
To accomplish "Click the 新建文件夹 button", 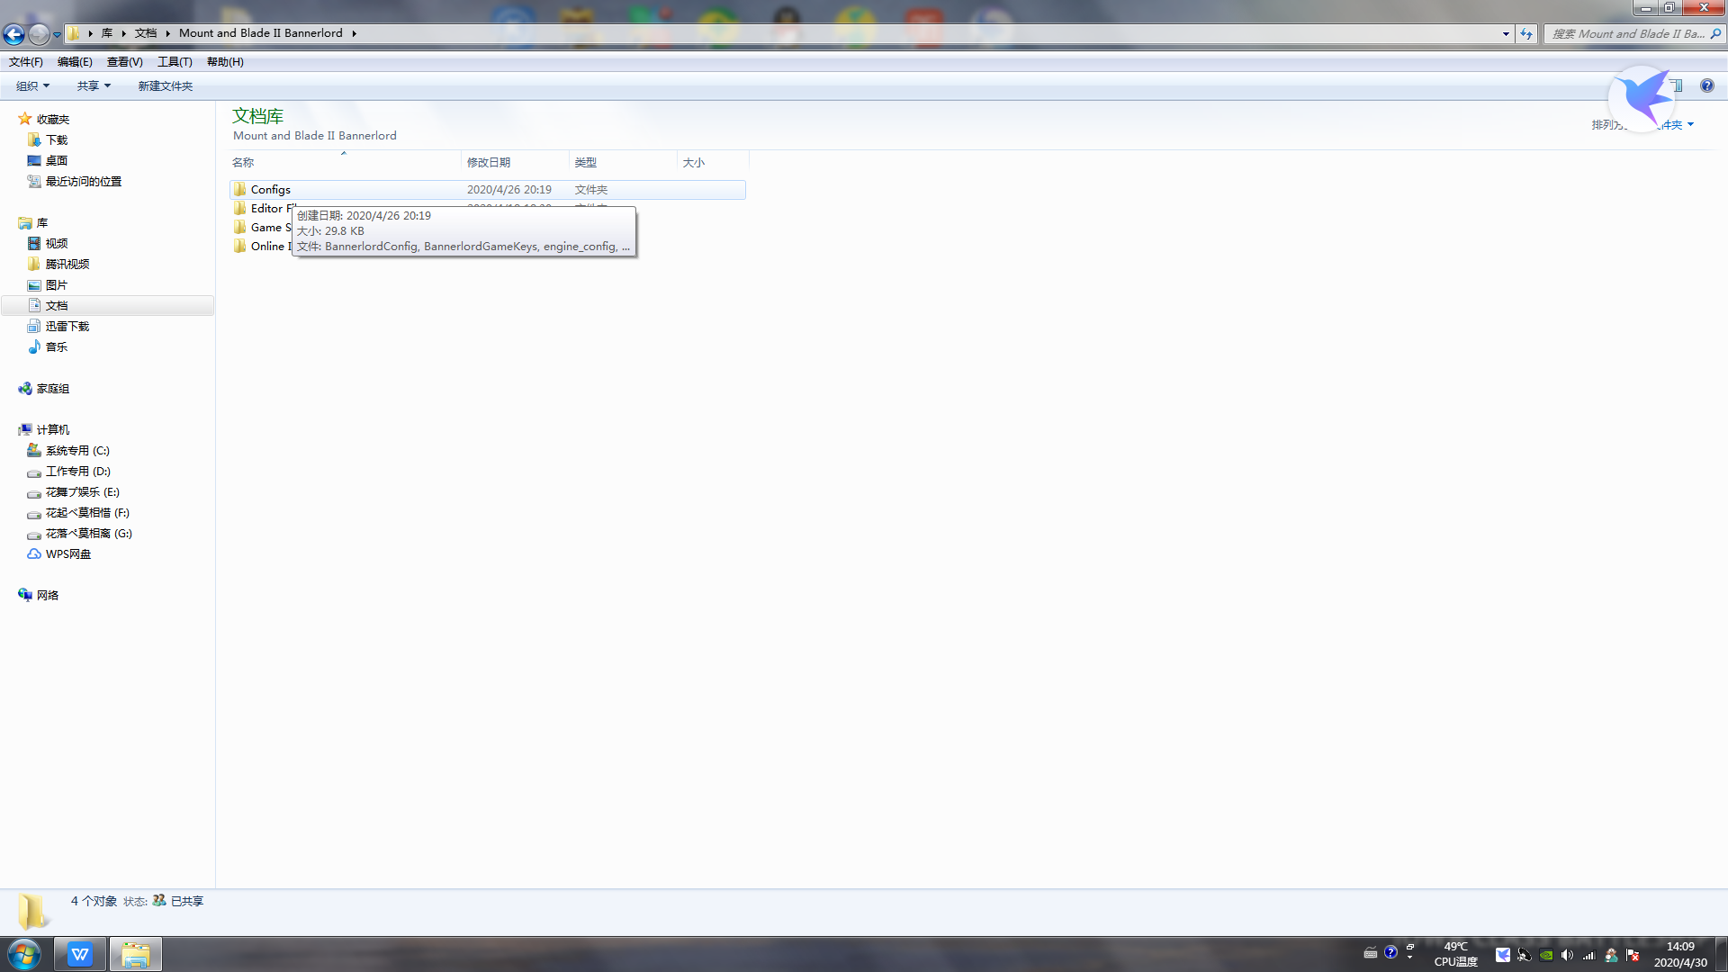I will pyautogui.click(x=166, y=85).
